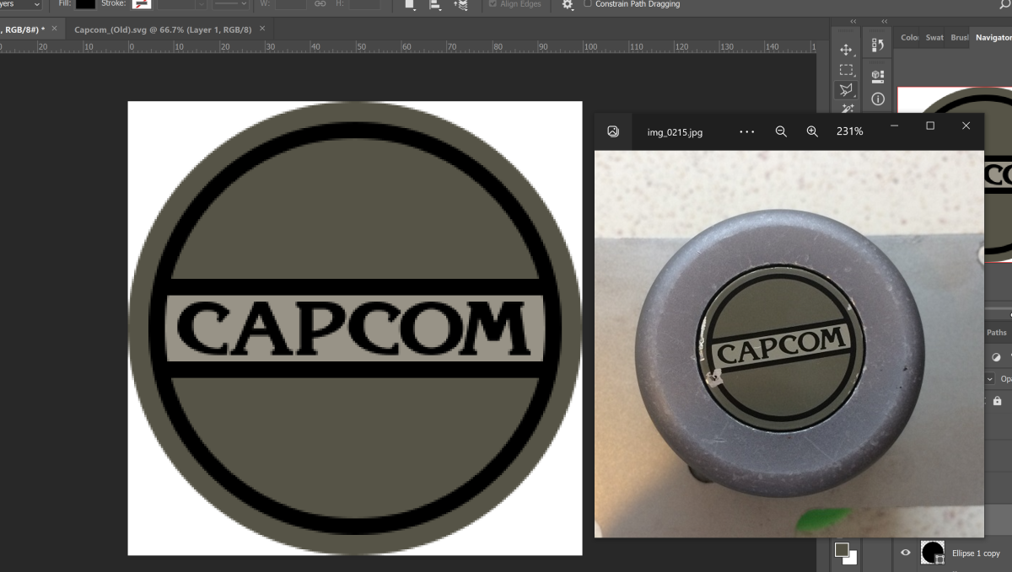Collapse the icon panel dock chevrons

884,21
